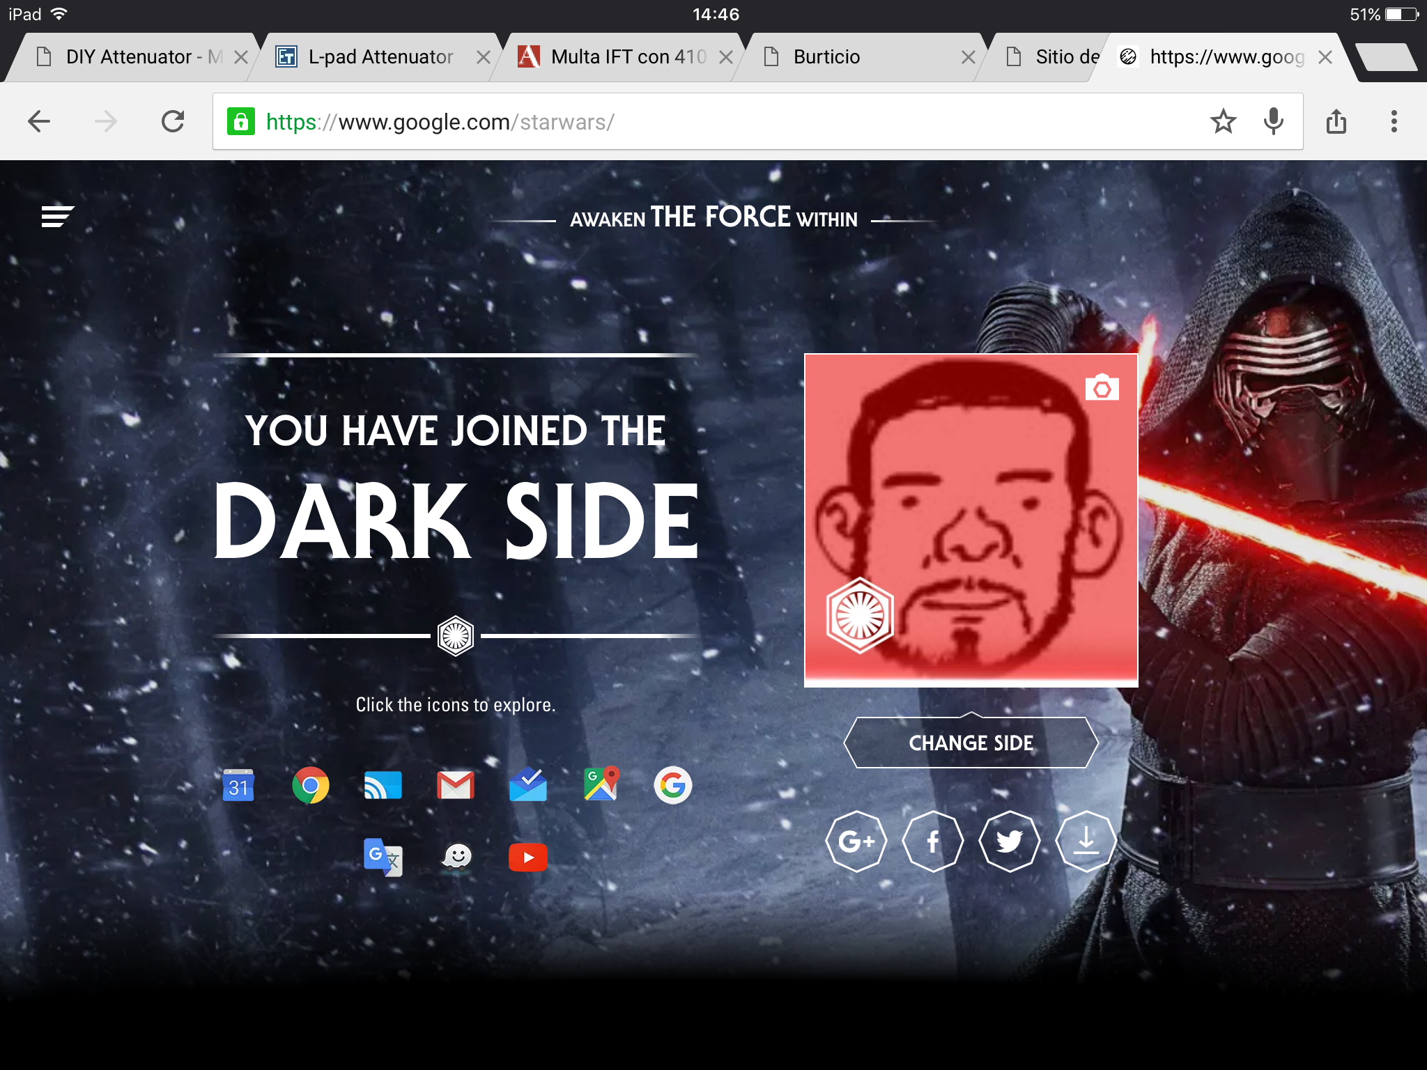Tap the 14:46 clock
This screenshot has height=1070, width=1427.
[716, 14]
